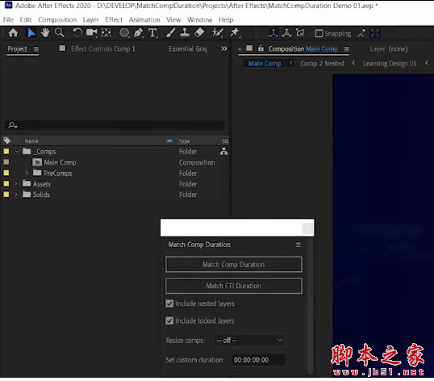This screenshot has height=381, width=434.
Task: Click yellow label swatch of _Comps folder
Action: [x=6, y=151]
